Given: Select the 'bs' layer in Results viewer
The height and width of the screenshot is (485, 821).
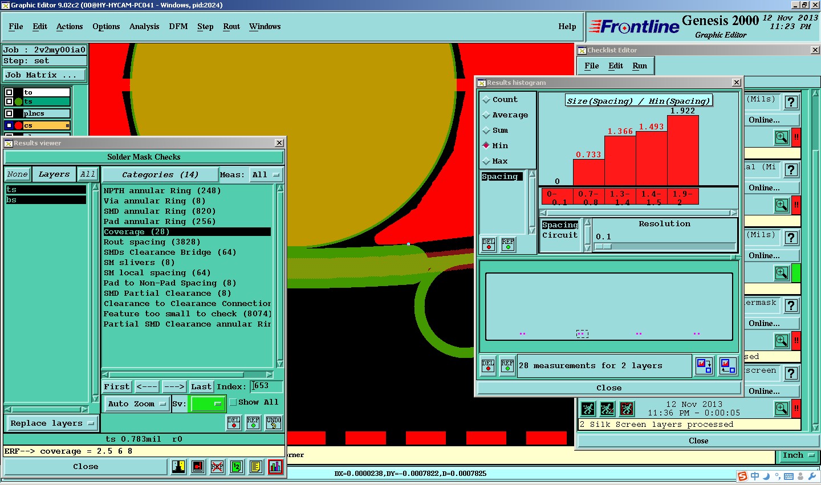Looking at the screenshot, I should [46, 200].
